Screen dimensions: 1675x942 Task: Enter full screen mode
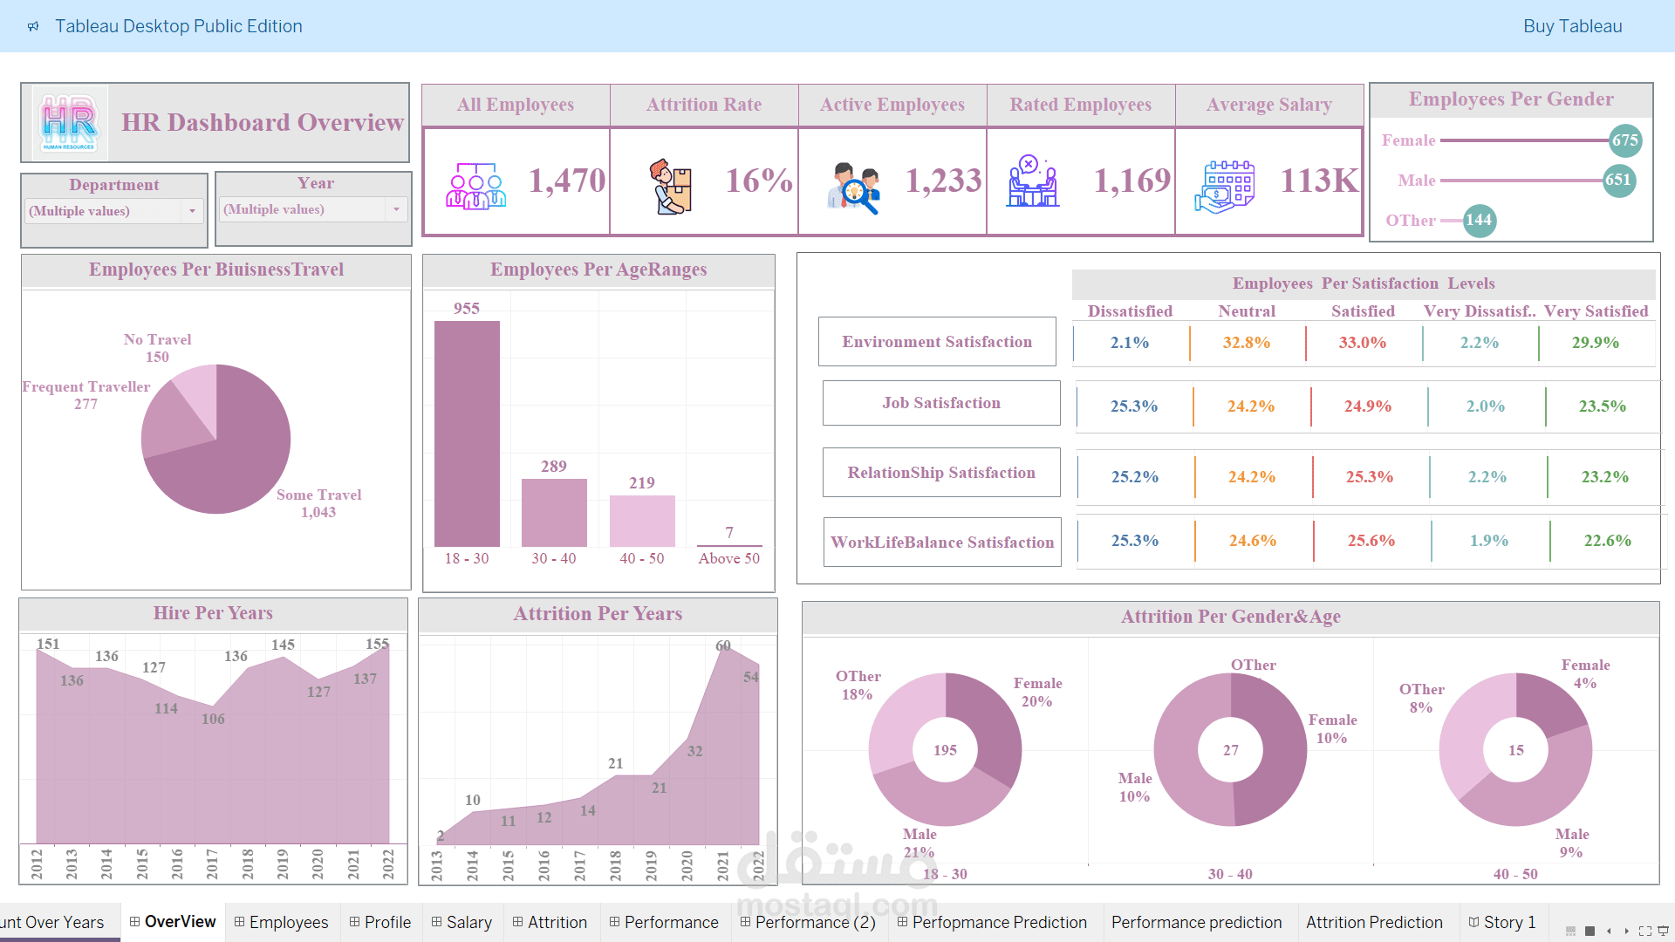1644,931
